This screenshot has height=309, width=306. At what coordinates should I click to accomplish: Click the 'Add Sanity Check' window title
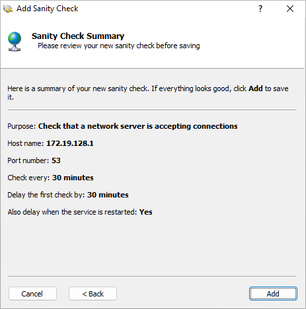coord(48,9)
